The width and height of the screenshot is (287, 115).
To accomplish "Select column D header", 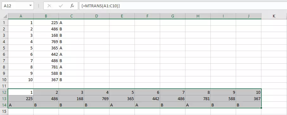I will pos(97,16).
